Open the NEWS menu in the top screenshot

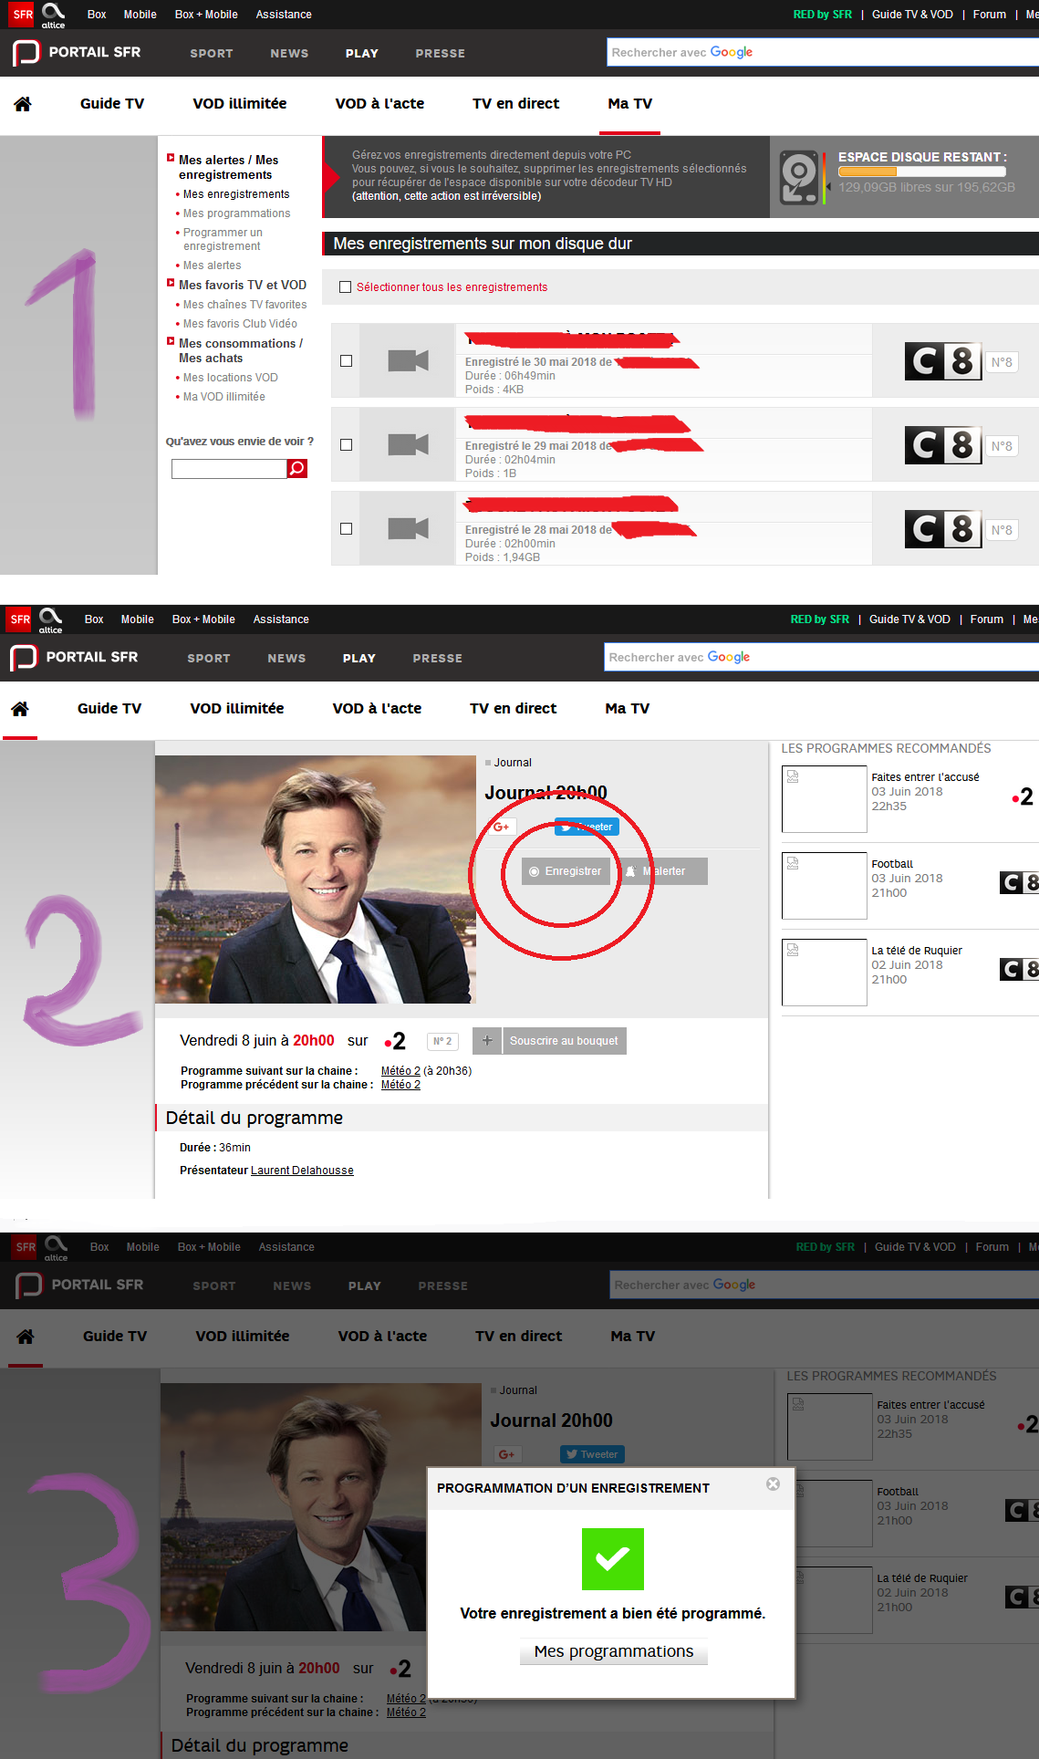point(289,54)
